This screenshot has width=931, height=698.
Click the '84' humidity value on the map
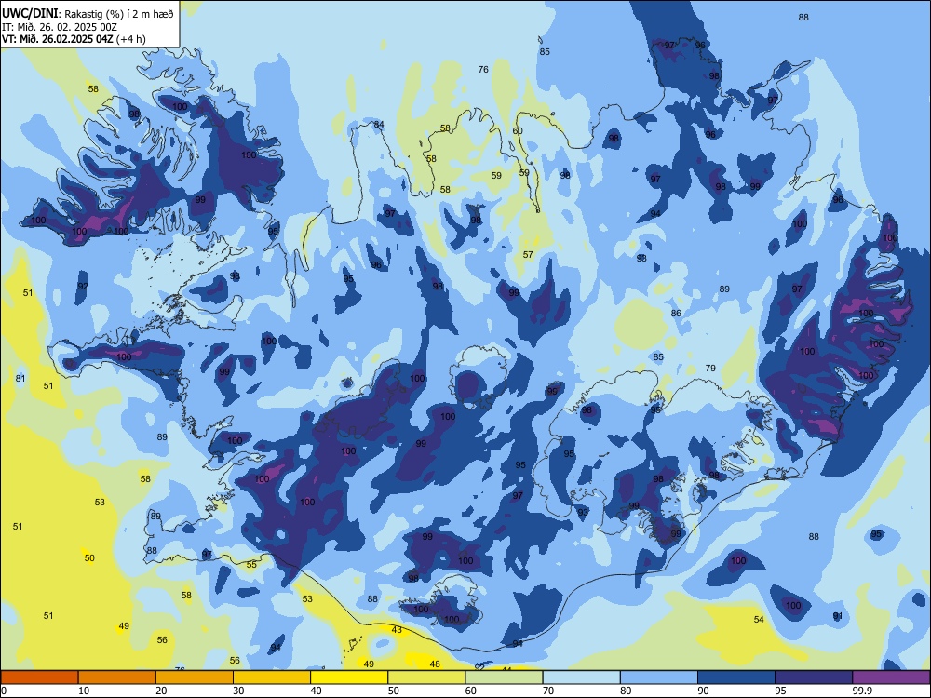(x=379, y=124)
